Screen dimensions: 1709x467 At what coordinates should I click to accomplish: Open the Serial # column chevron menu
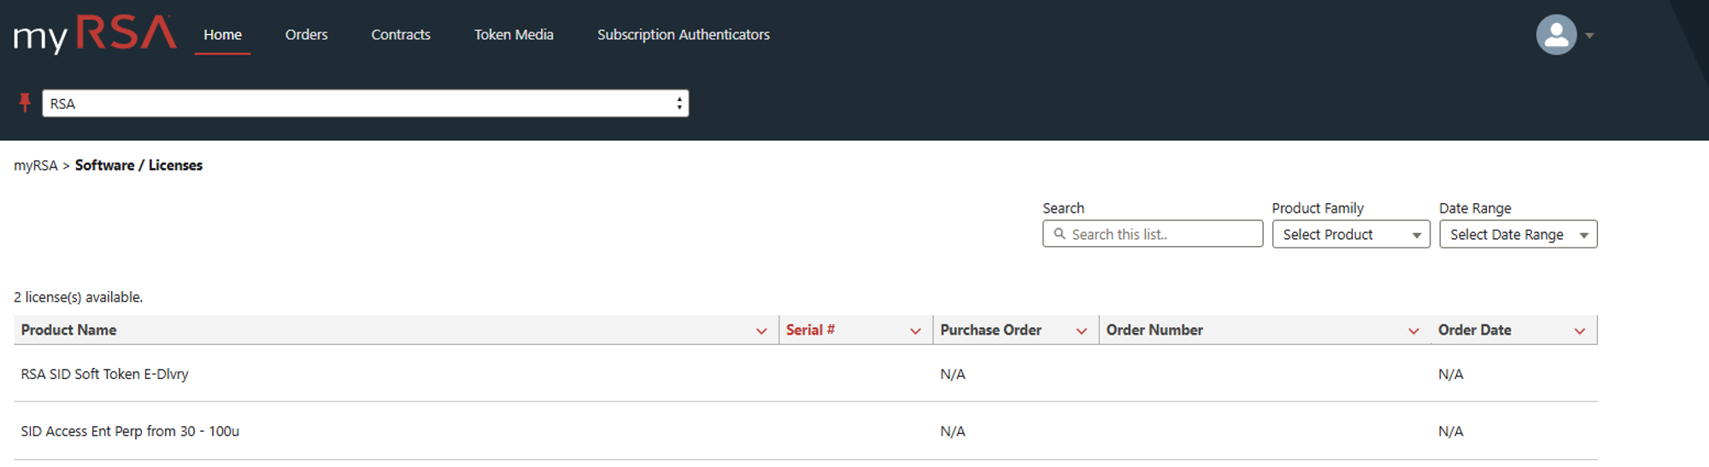(915, 331)
